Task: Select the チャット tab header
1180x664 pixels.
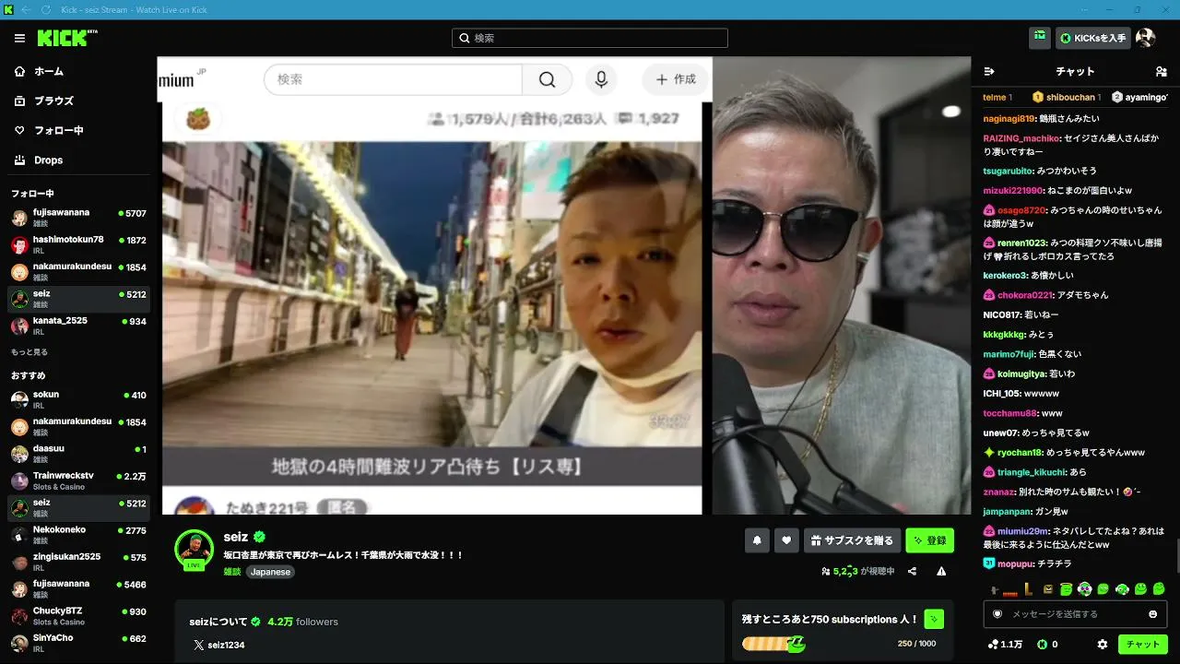Action: coord(1075,71)
